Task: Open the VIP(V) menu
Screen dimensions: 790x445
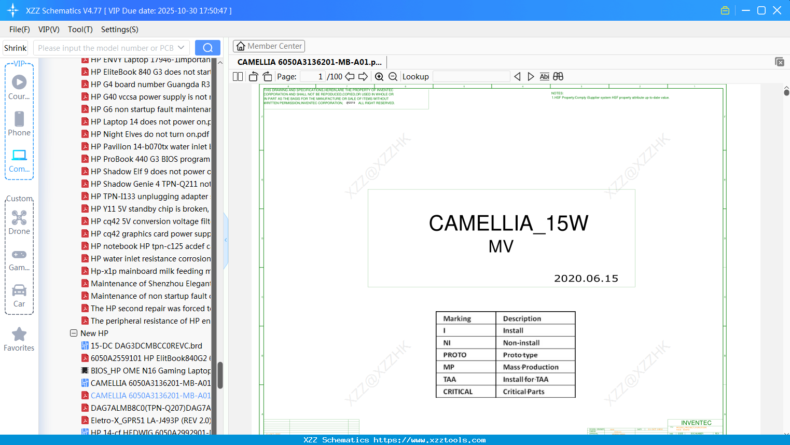Action: click(49, 30)
